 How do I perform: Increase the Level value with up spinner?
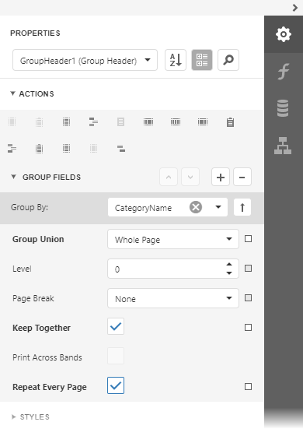tap(229, 264)
